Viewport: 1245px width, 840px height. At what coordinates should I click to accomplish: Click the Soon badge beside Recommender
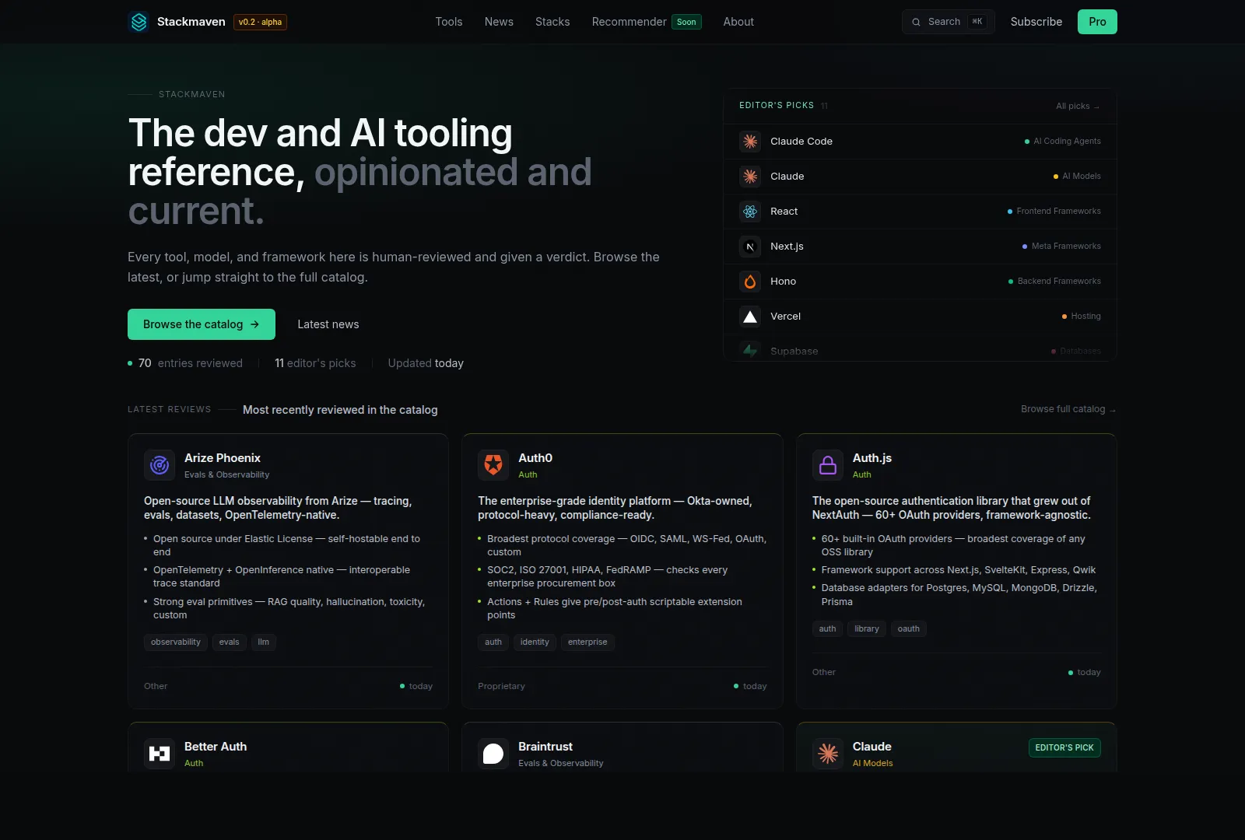click(686, 22)
